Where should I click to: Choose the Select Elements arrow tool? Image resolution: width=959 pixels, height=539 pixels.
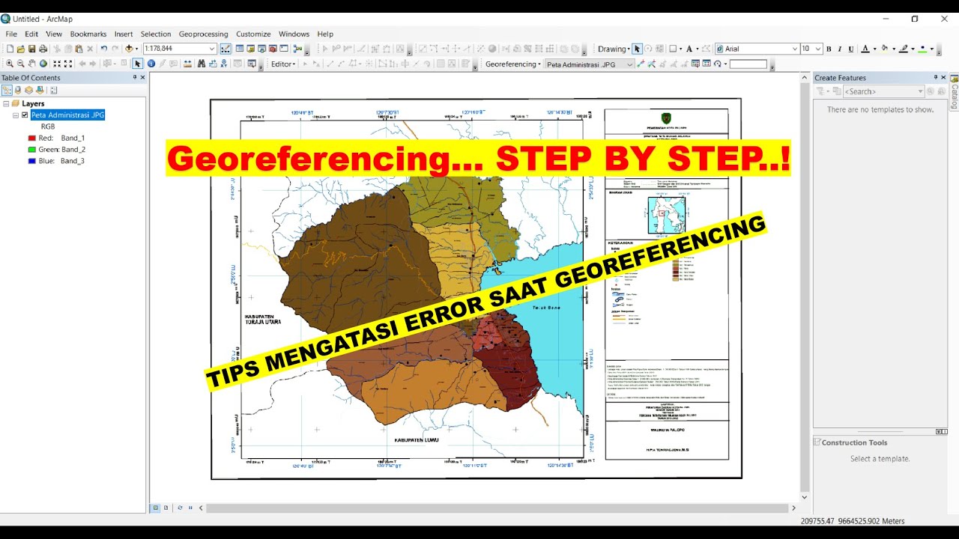click(x=138, y=64)
